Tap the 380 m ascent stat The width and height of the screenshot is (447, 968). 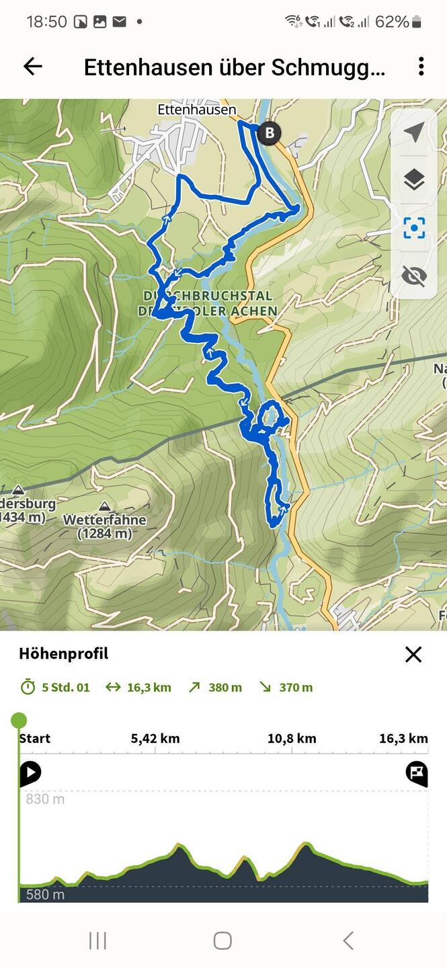(x=215, y=687)
